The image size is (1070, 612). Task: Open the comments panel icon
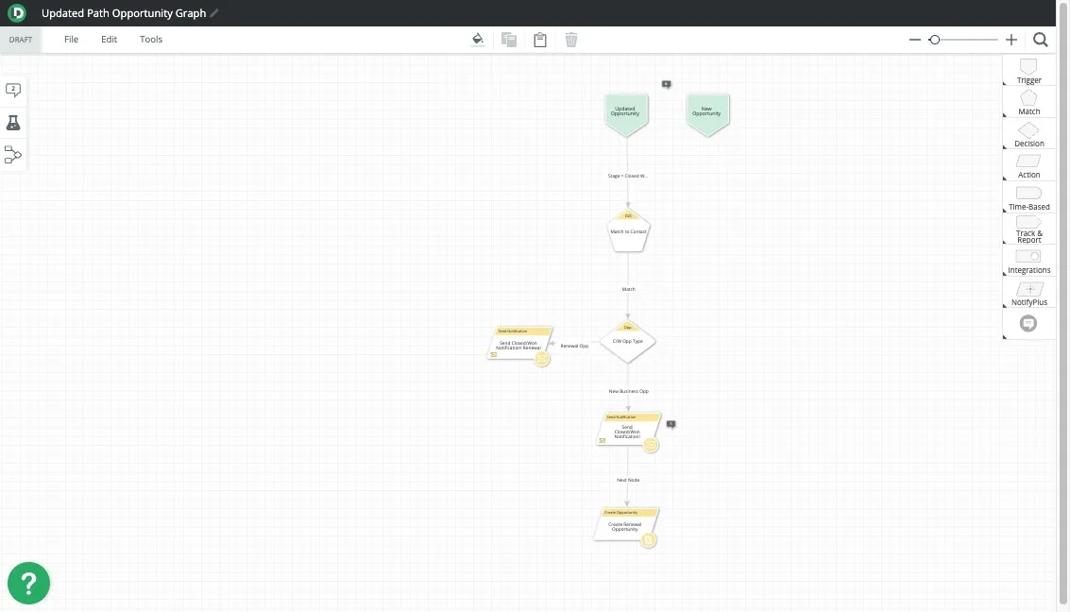pyautogui.click(x=13, y=90)
